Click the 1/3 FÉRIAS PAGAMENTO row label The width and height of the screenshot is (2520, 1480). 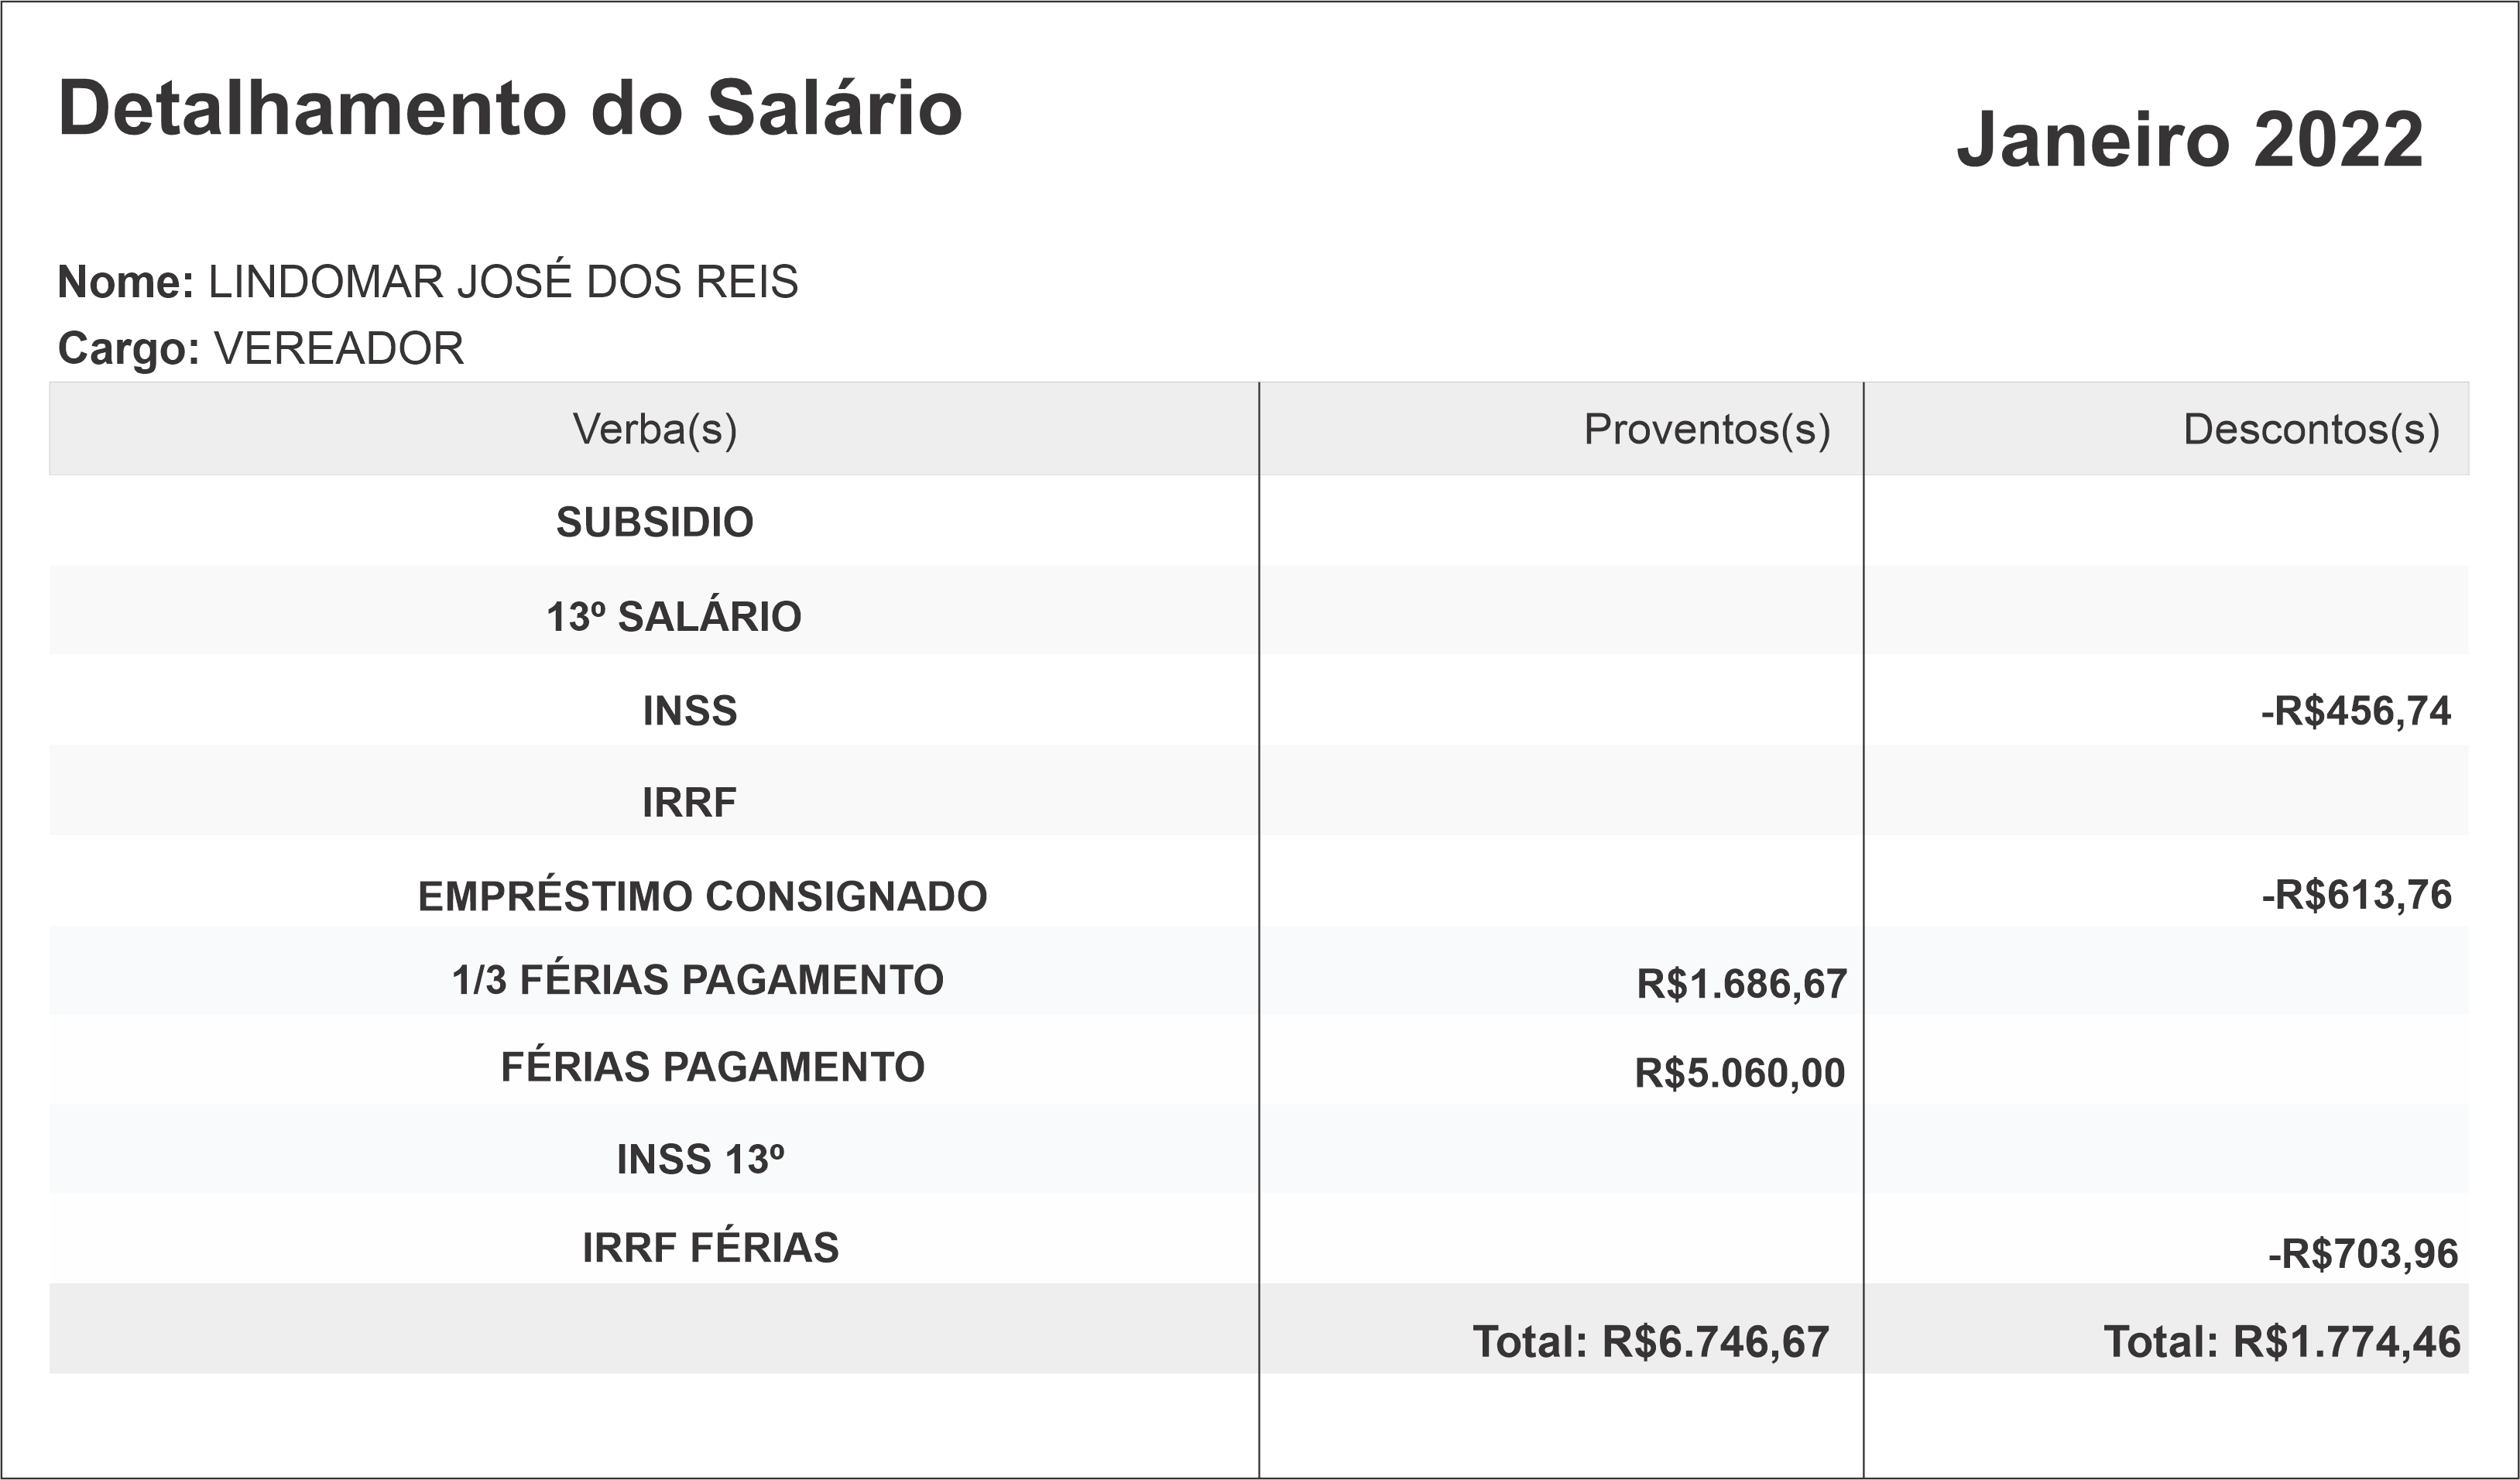coord(698,980)
